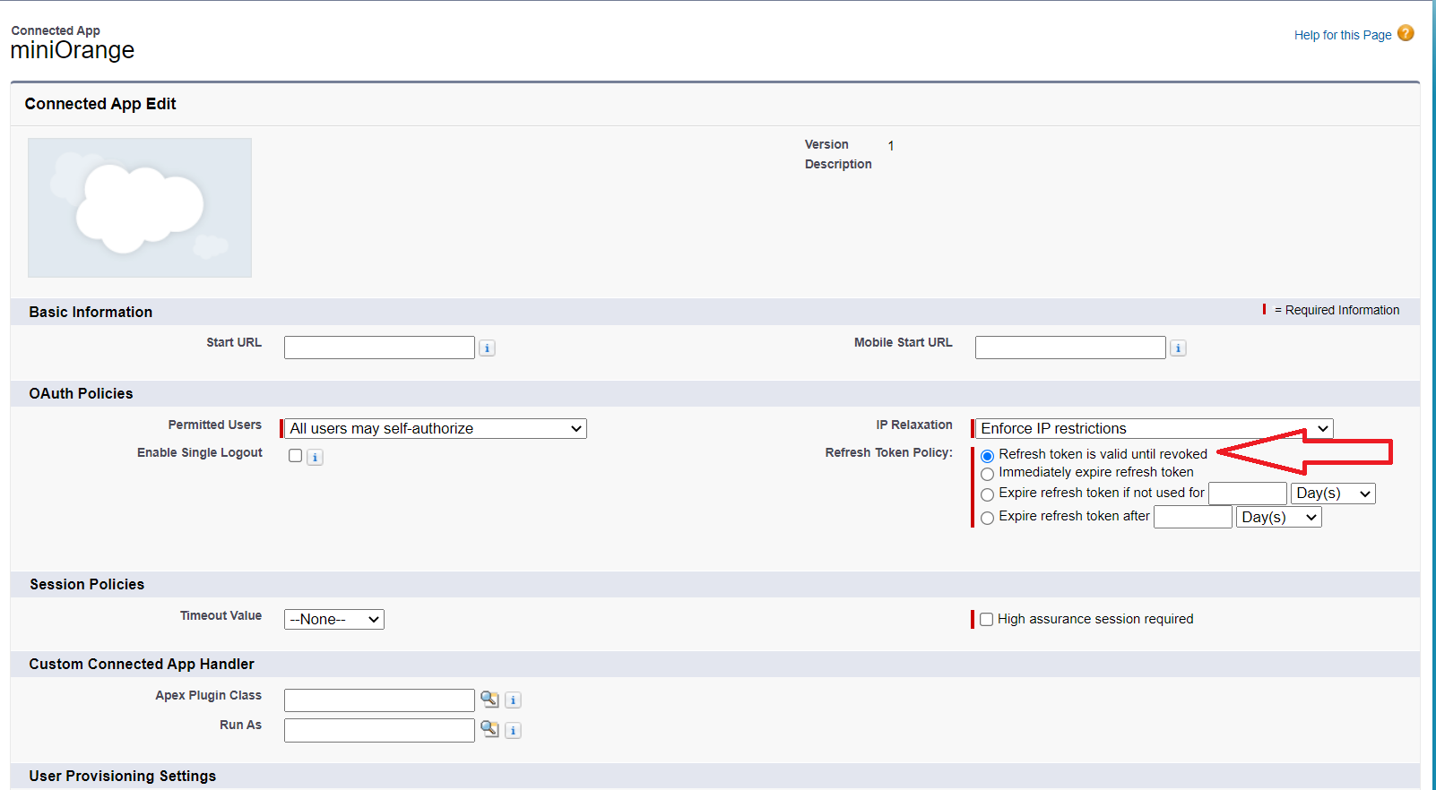Open lookup for Run As user
This screenshot has width=1436, height=790.
[x=489, y=729]
